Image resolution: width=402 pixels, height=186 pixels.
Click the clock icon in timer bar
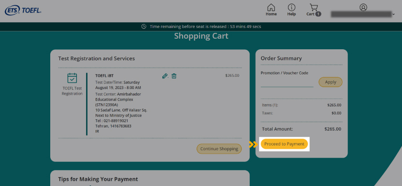tap(144, 27)
